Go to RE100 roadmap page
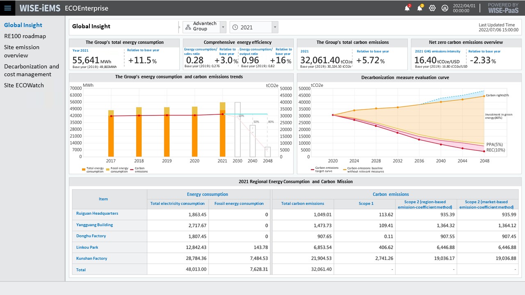Image resolution: width=525 pixels, height=295 pixels. (25, 36)
